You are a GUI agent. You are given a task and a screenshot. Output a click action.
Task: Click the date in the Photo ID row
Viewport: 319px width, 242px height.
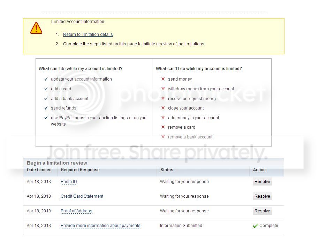click(39, 182)
